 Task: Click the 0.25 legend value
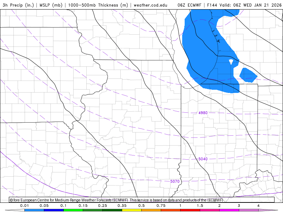click(x=103, y=206)
